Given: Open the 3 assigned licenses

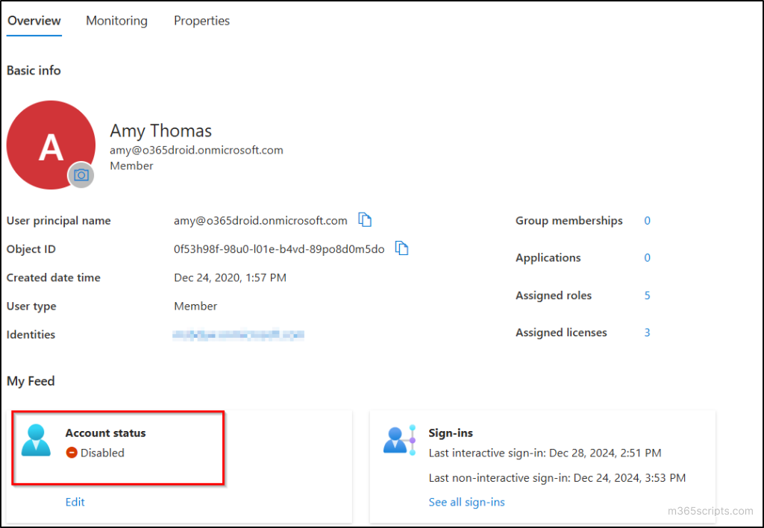Looking at the screenshot, I should (x=647, y=333).
